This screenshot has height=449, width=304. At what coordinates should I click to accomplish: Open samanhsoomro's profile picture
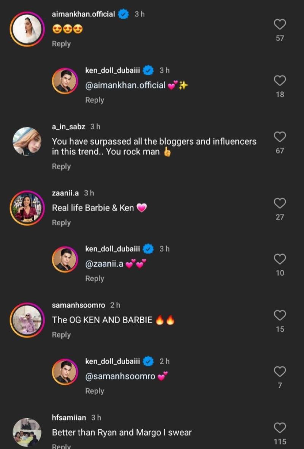27,320
